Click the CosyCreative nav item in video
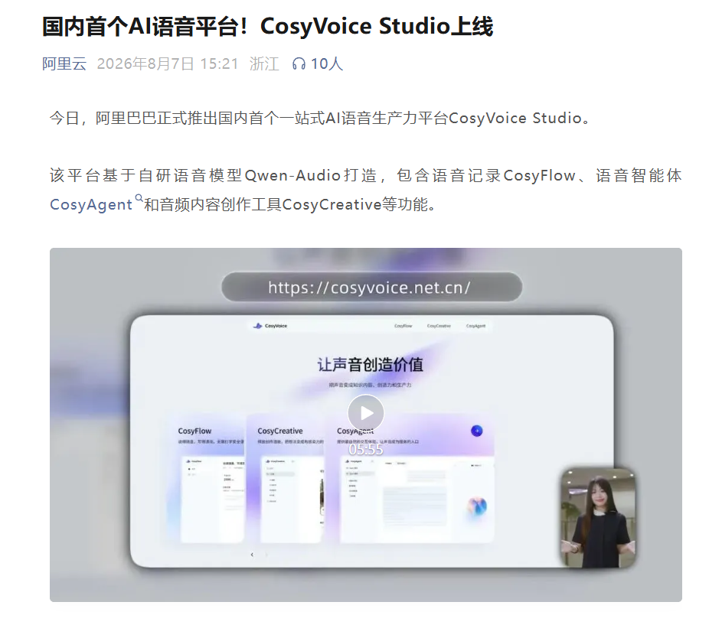Viewport: 709px width, 628px height. 439,326
